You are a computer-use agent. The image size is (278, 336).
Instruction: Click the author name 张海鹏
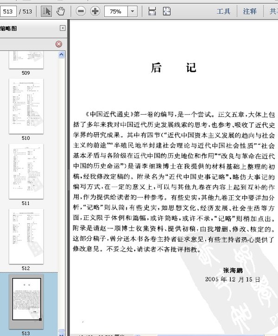point(233,271)
